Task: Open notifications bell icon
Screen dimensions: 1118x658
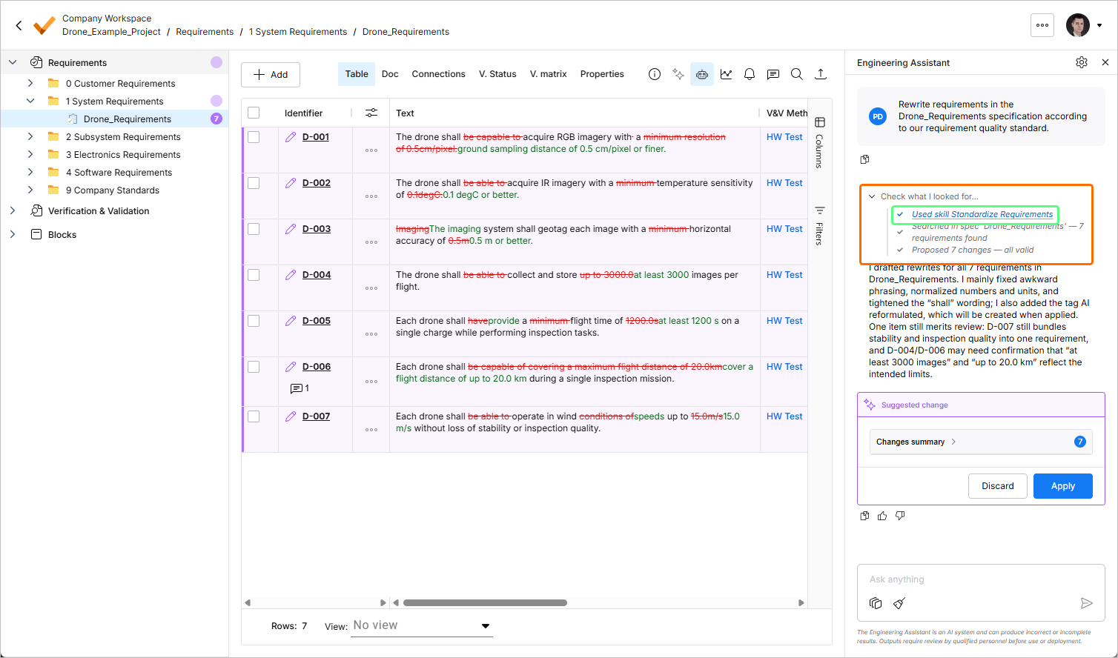Action: pos(750,74)
